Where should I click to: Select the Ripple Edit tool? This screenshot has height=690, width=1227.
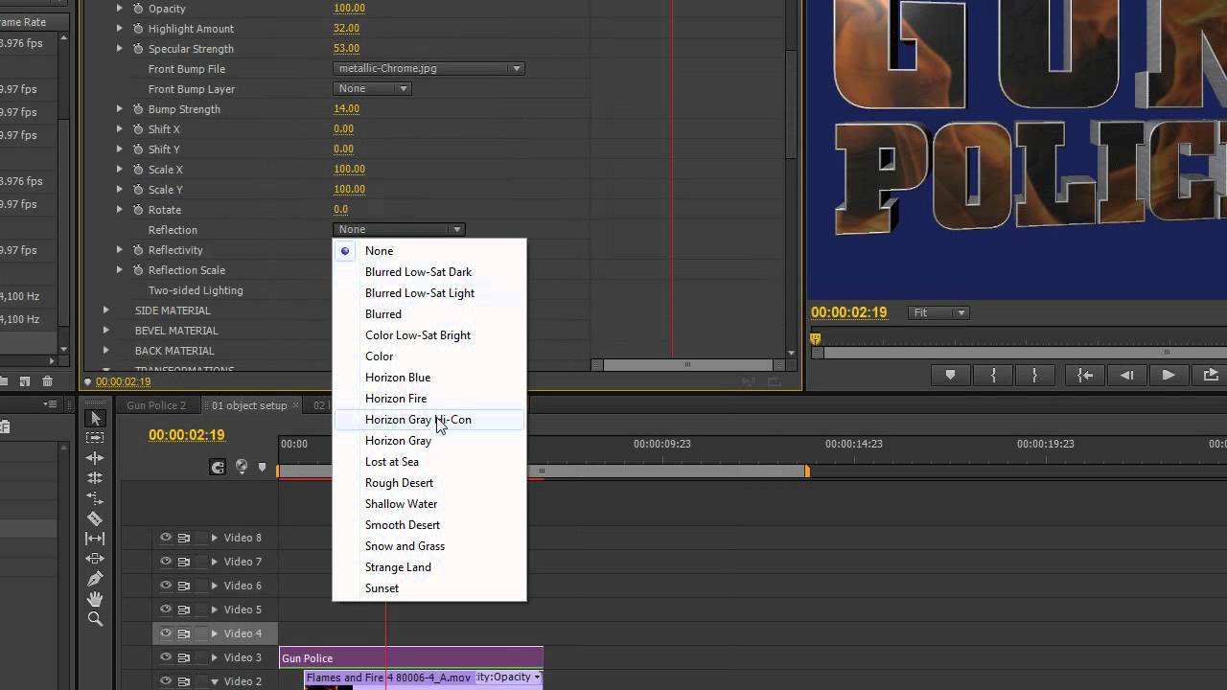95,458
